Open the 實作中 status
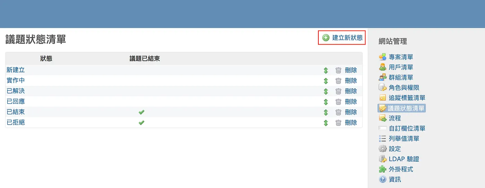This screenshot has height=188, width=485. (x=16, y=80)
